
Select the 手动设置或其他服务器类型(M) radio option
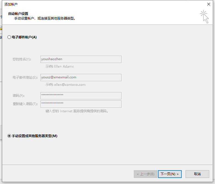pyautogui.click(x=9, y=136)
